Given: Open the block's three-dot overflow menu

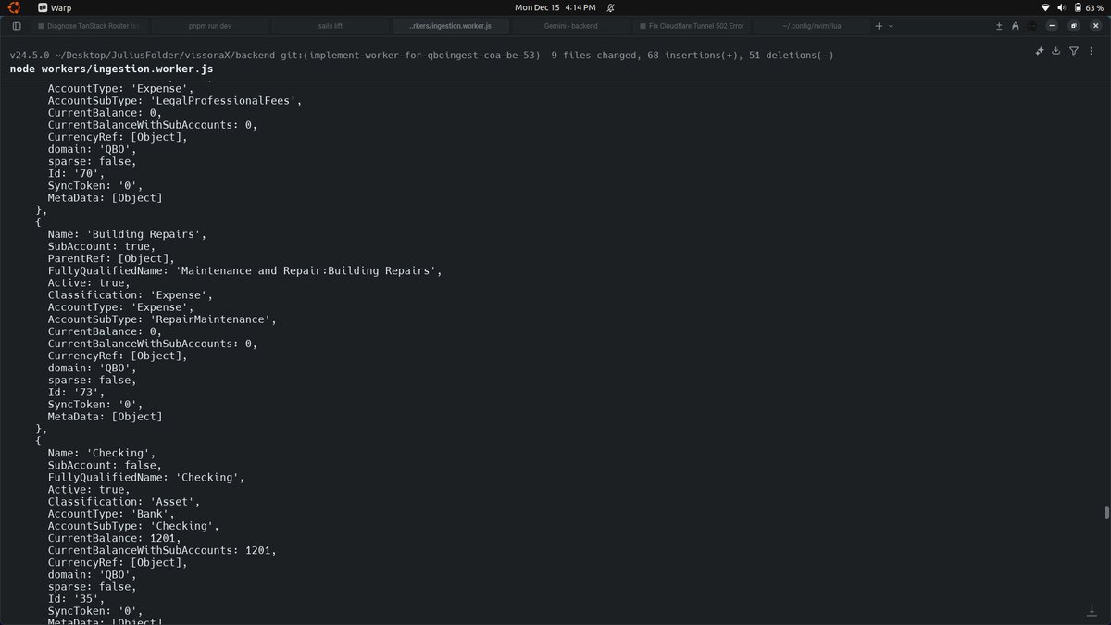Looking at the screenshot, I should click(1091, 51).
